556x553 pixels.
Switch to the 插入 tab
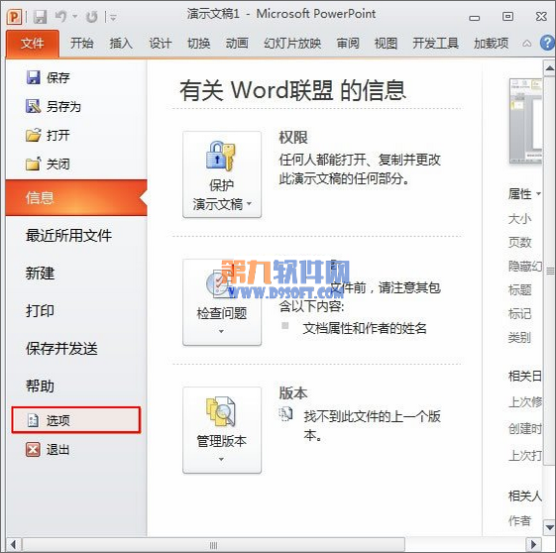[x=121, y=44]
